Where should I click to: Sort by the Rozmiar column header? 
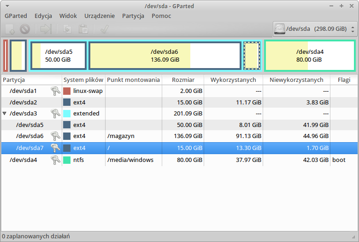183,80
